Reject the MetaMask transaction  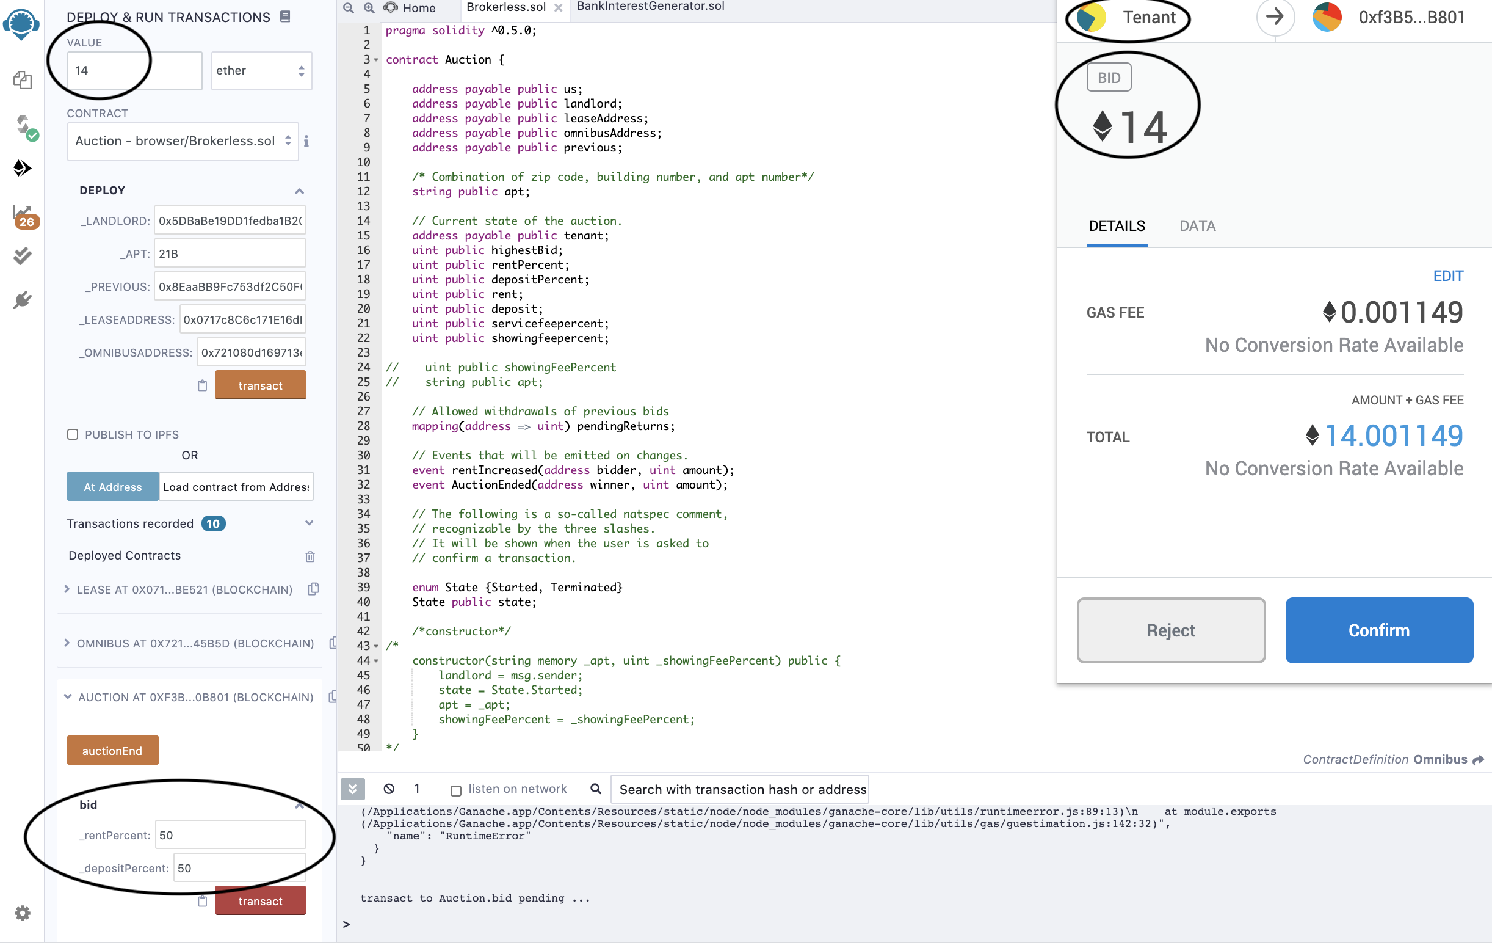[1170, 630]
